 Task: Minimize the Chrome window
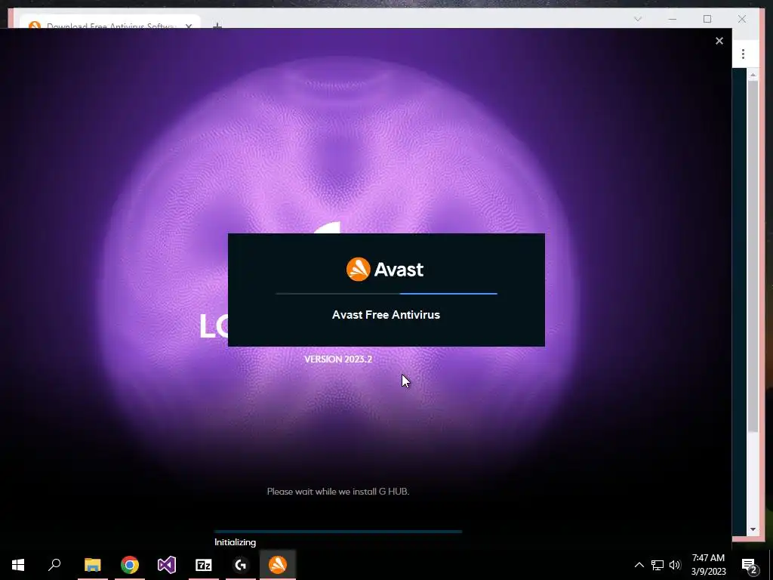(x=673, y=19)
